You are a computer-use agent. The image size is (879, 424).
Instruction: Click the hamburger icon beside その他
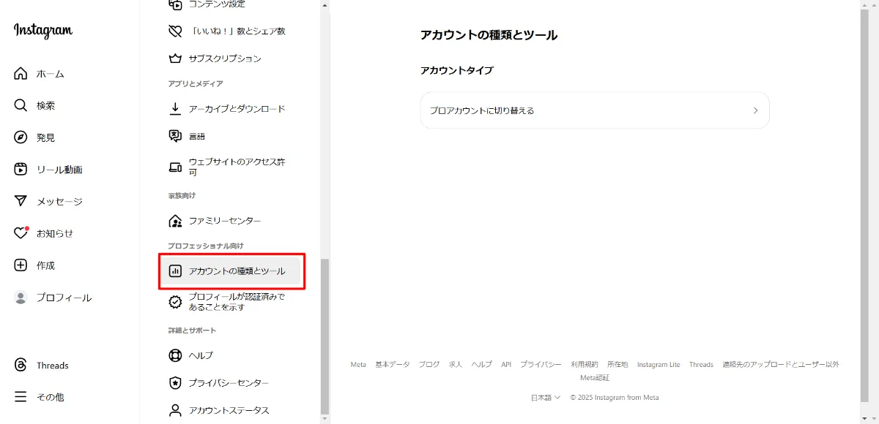pyautogui.click(x=21, y=397)
